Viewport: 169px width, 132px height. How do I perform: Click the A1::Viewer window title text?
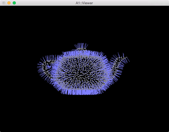click(84, 3)
